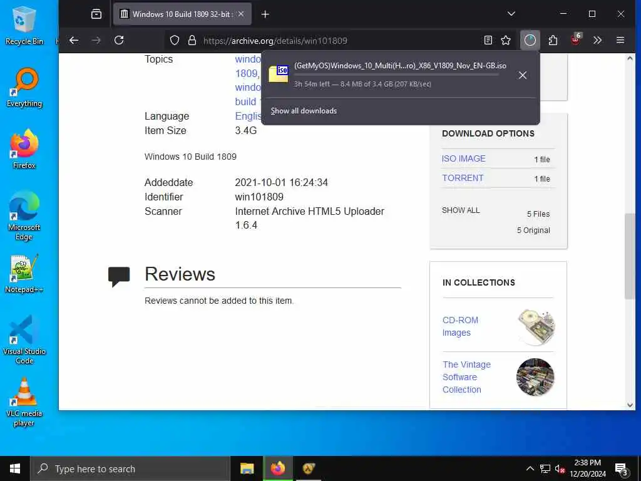This screenshot has width=641, height=481.
Task: Click the identifier value win101809
Action: [259, 197]
